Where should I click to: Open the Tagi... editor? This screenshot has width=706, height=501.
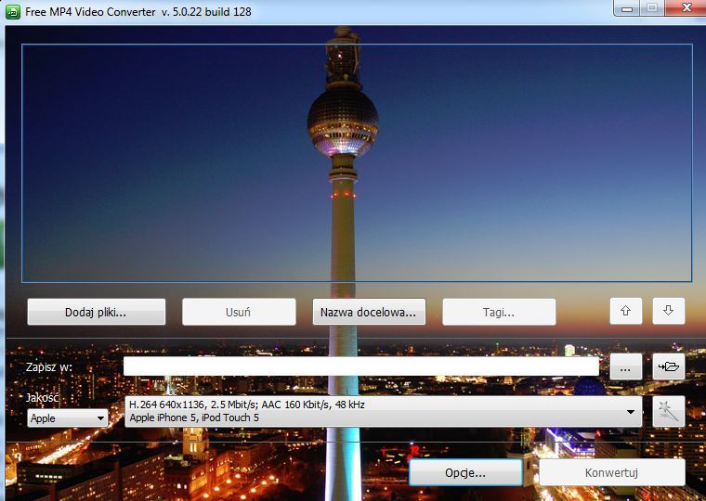(x=499, y=312)
